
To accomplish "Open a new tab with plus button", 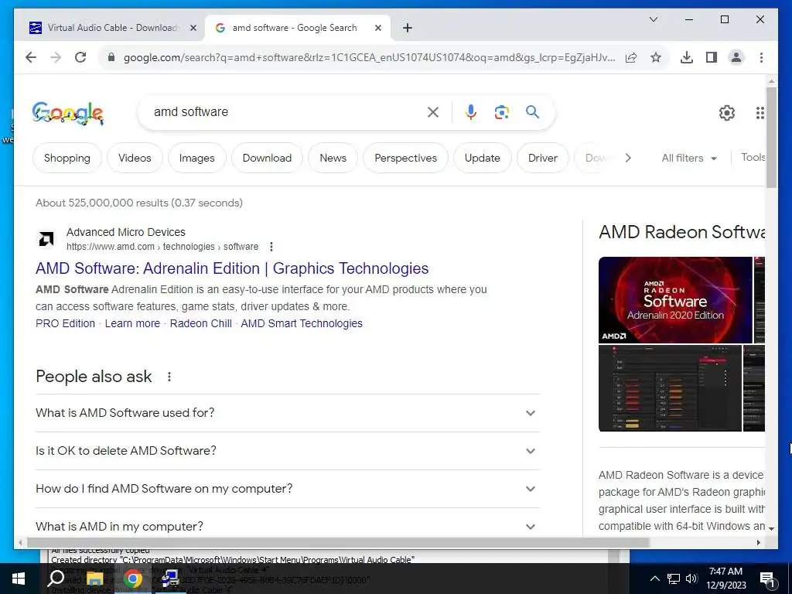I will click(408, 28).
